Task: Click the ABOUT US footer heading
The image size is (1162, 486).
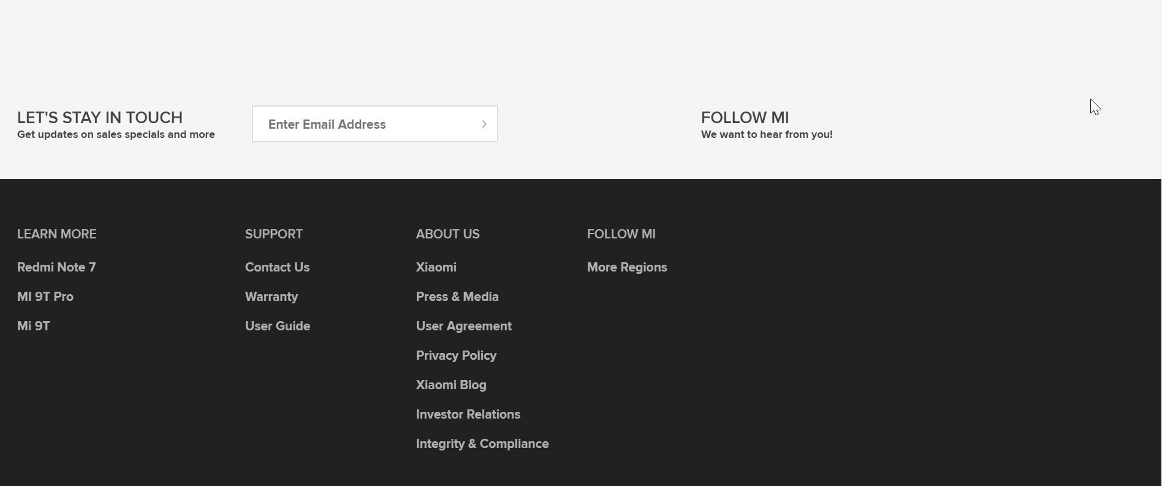Action: point(448,234)
